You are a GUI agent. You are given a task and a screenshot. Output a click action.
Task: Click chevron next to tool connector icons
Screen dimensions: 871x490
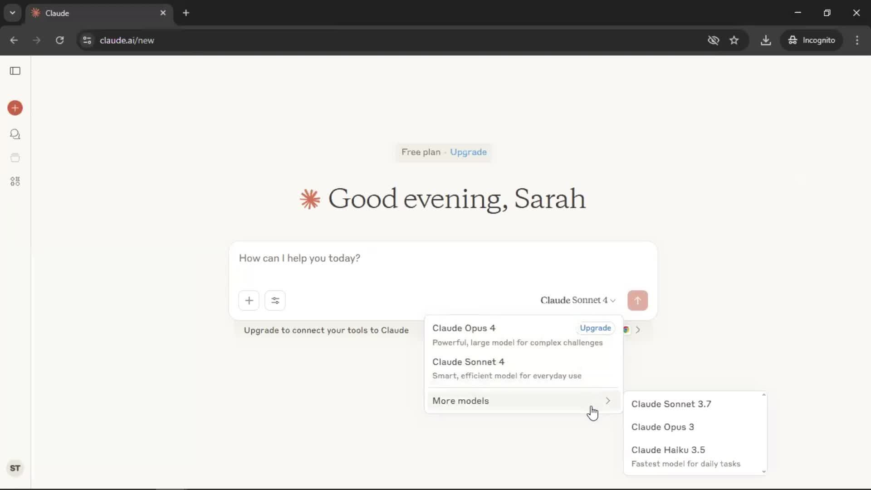coord(638,330)
